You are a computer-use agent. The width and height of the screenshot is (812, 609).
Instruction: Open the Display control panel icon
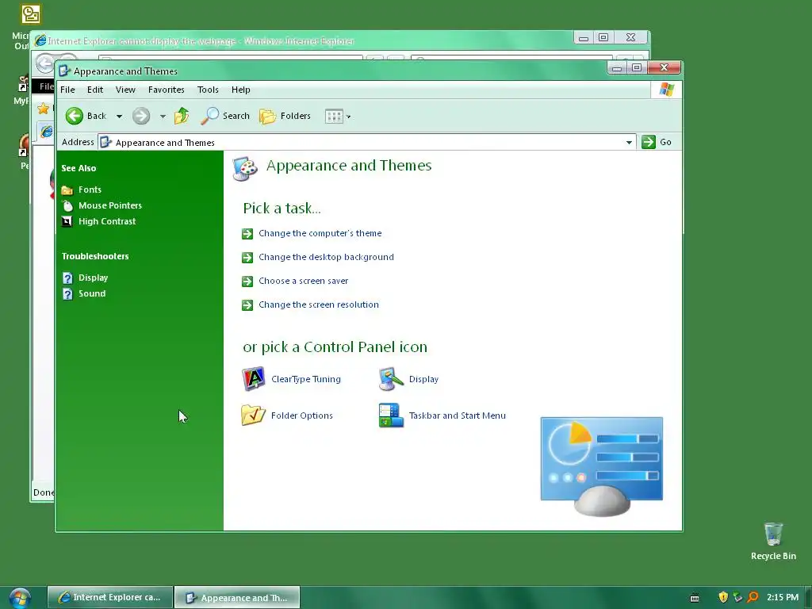tap(391, 379)
